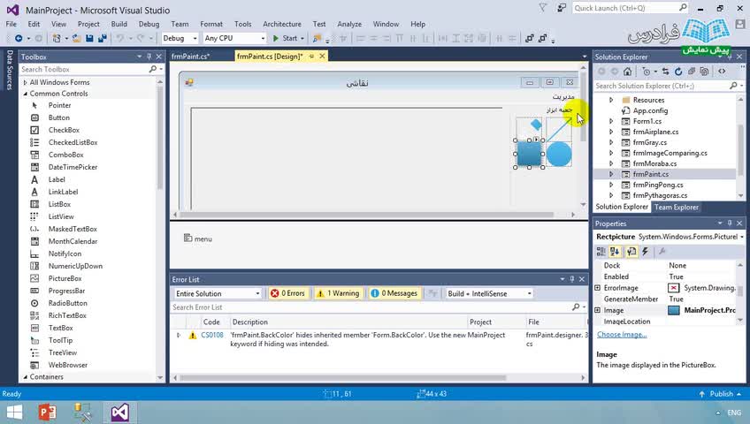
Task: Click the Data Sources side tab
Action: 9,70
